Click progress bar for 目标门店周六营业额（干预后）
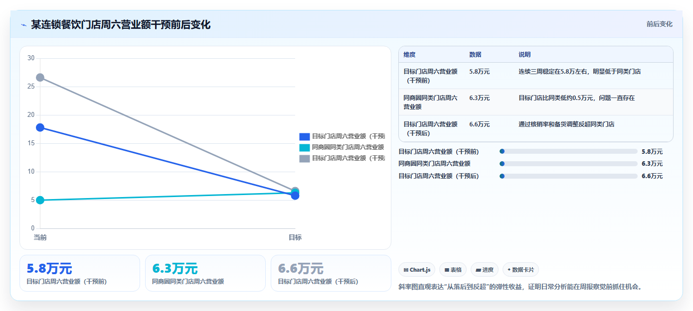The height and width of the screenshot is (311, 693). (x=568, y=176)
